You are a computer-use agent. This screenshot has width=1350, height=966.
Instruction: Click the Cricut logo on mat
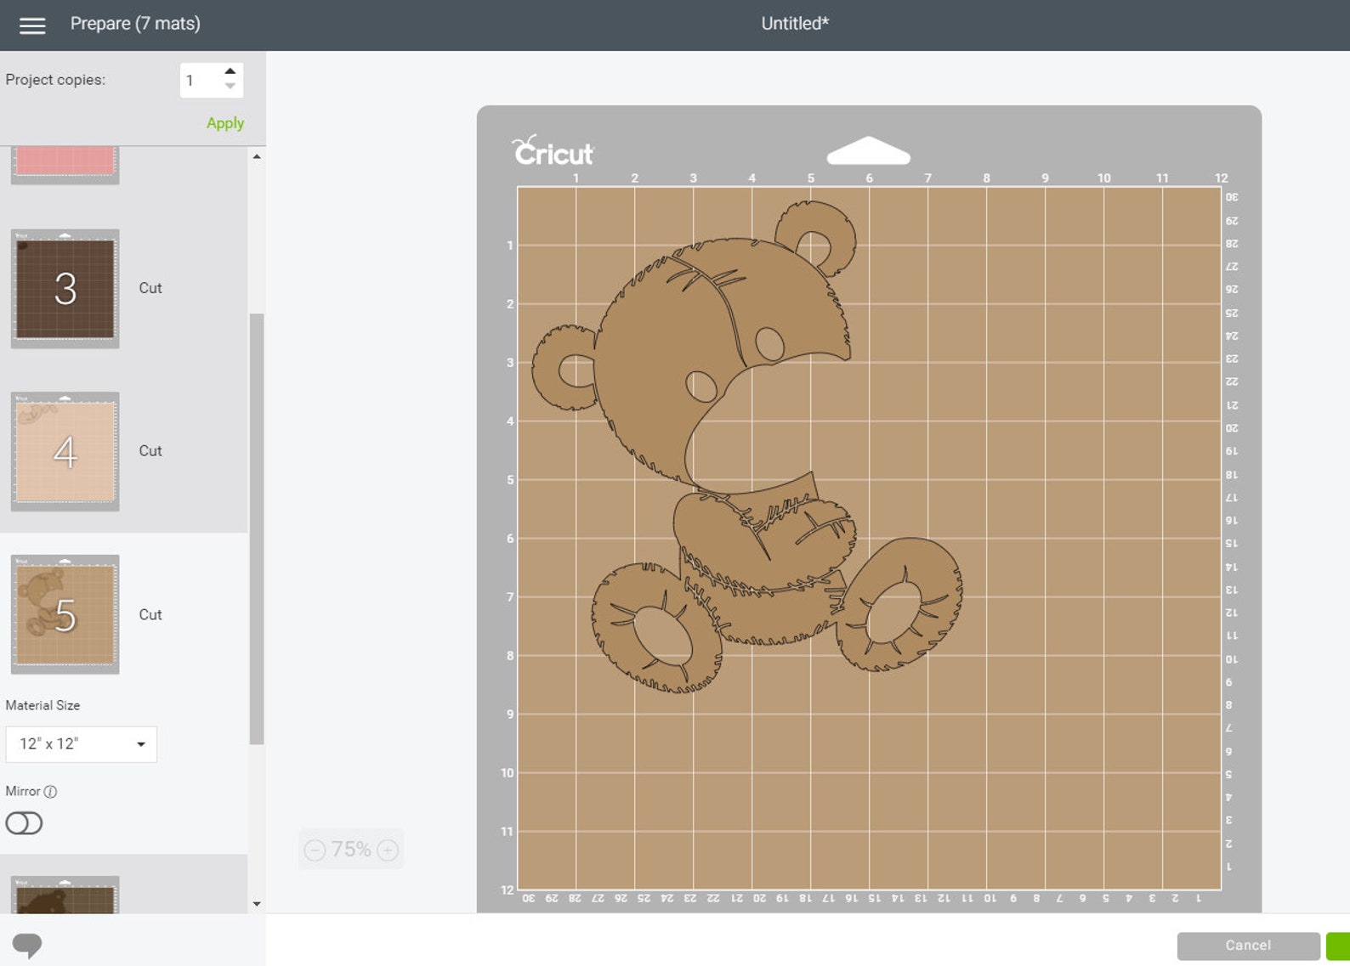tap(553, 150)
